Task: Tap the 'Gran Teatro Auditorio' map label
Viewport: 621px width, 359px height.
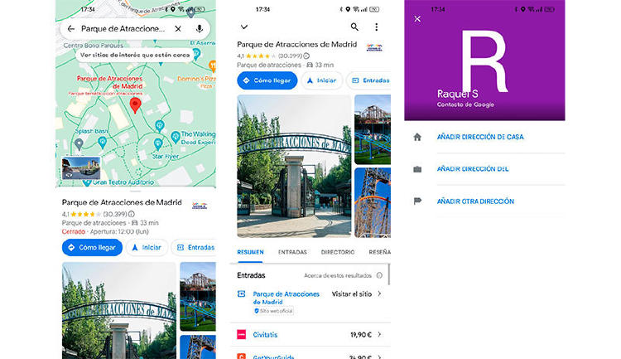Action: [x=123, y=182]
